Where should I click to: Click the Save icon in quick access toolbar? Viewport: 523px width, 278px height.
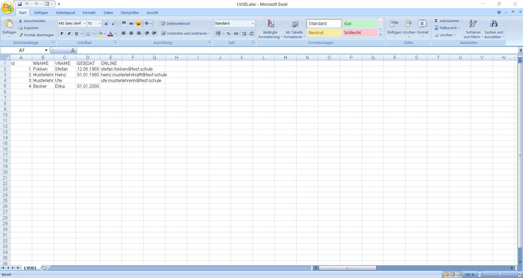[x=20, y=4]
